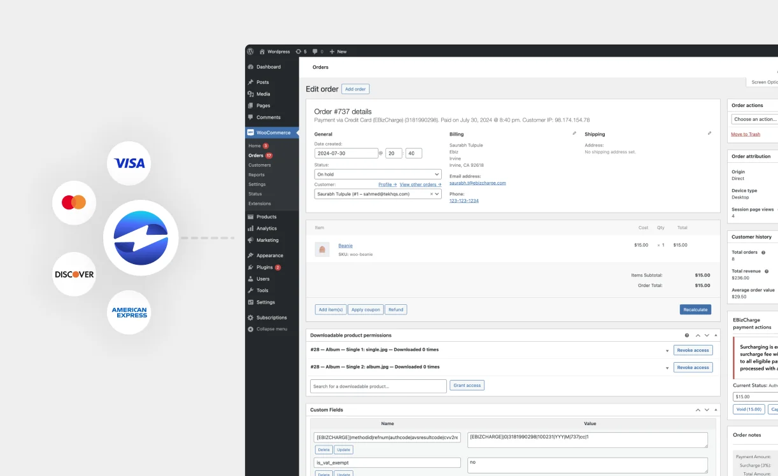
Task: Open the comments bubble in admin bar
Action: coord(318,52)
